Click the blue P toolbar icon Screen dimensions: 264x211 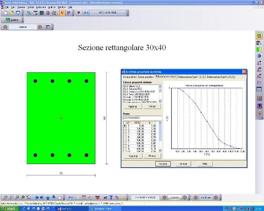69,13
